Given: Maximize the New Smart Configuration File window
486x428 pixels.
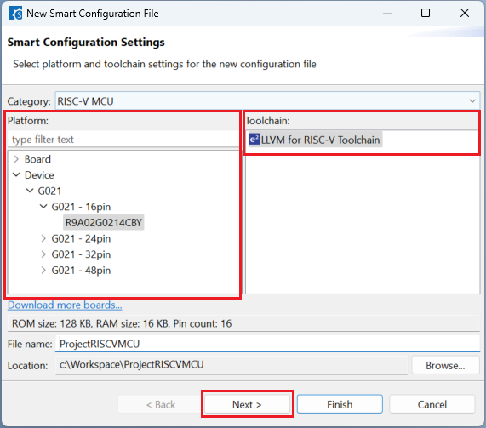Looking at the screenshot, I should [x=426, y=13].
